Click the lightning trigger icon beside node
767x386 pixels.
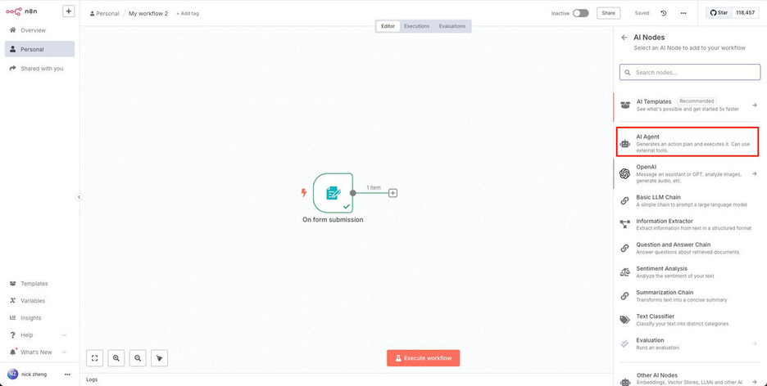click(x=304, y=193)
